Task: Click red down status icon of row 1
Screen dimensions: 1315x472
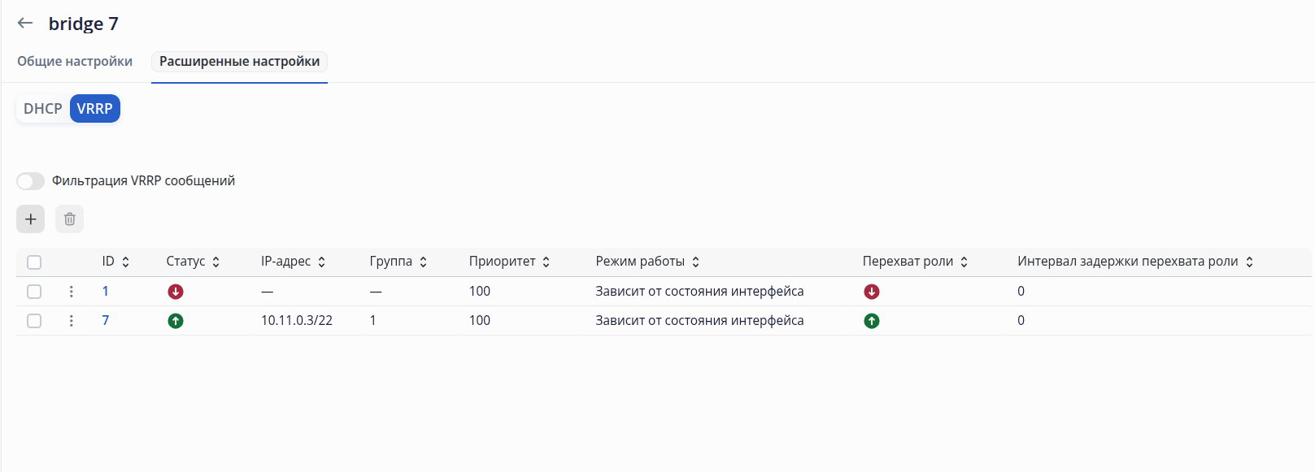Action: click(x=176, y=292)
